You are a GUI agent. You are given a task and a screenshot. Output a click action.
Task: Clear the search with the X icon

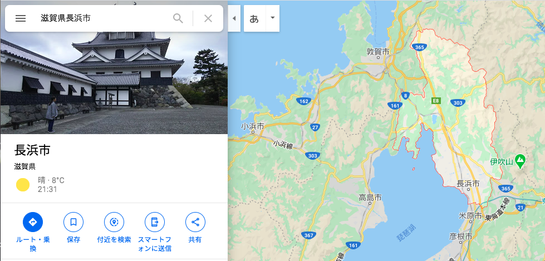(x=208, y=18)
